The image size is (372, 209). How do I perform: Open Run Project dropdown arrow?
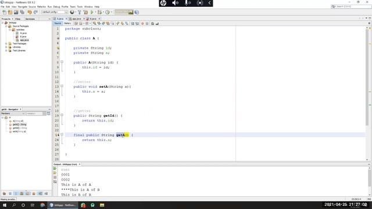(95, 12)
